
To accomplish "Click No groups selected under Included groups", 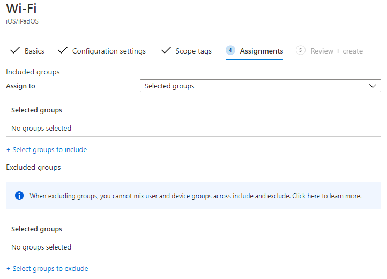I will [41, 129].
